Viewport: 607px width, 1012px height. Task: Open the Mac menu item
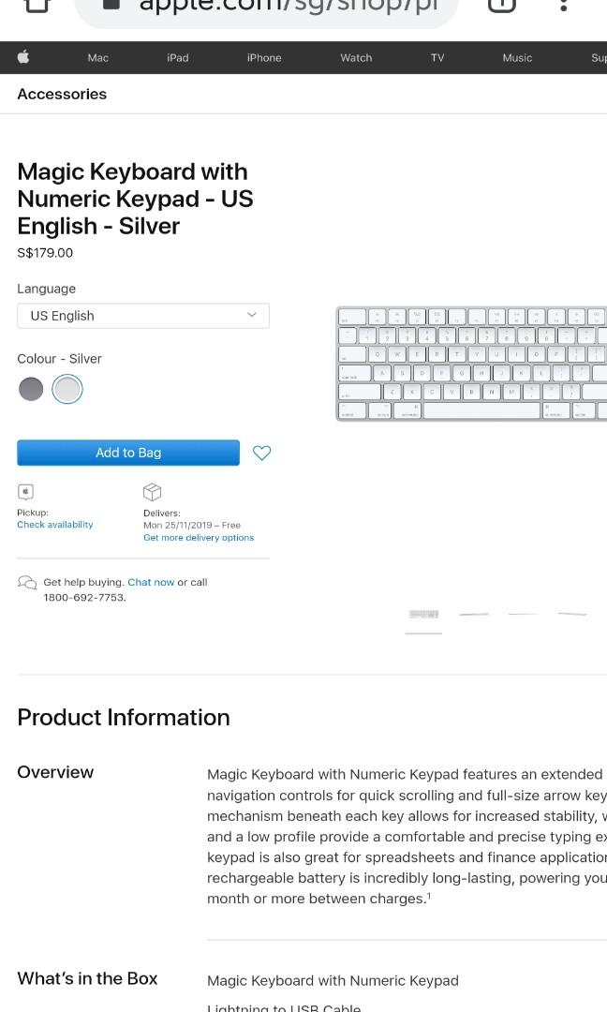(98, 58)
